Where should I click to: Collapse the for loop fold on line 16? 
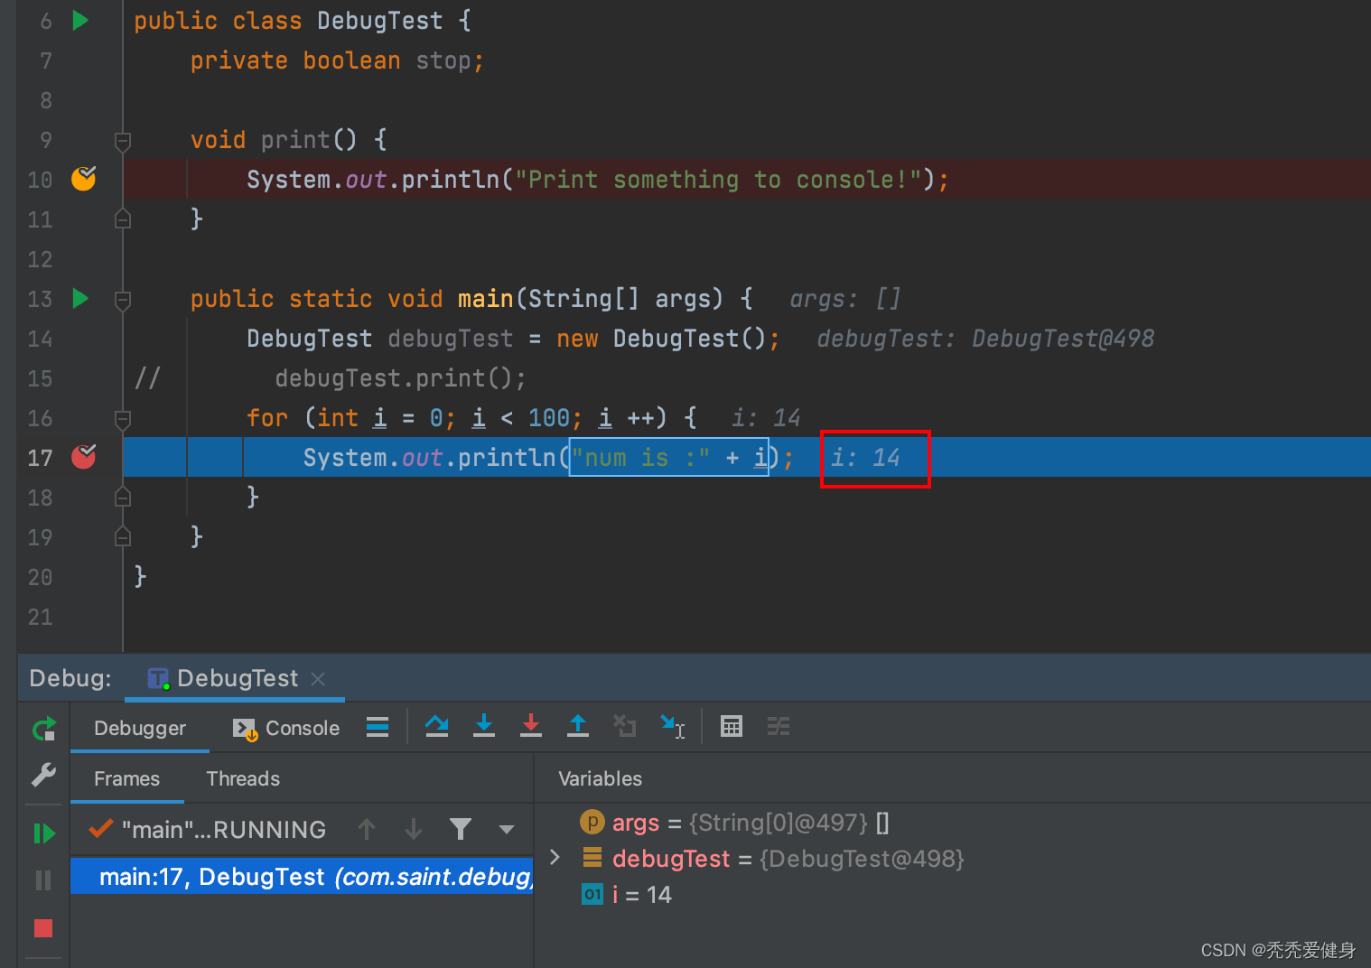click(123, 418)
